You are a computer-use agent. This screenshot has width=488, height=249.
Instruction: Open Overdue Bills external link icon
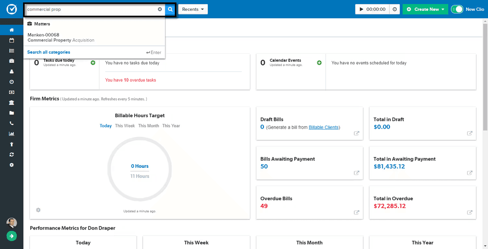click(357, 212)
